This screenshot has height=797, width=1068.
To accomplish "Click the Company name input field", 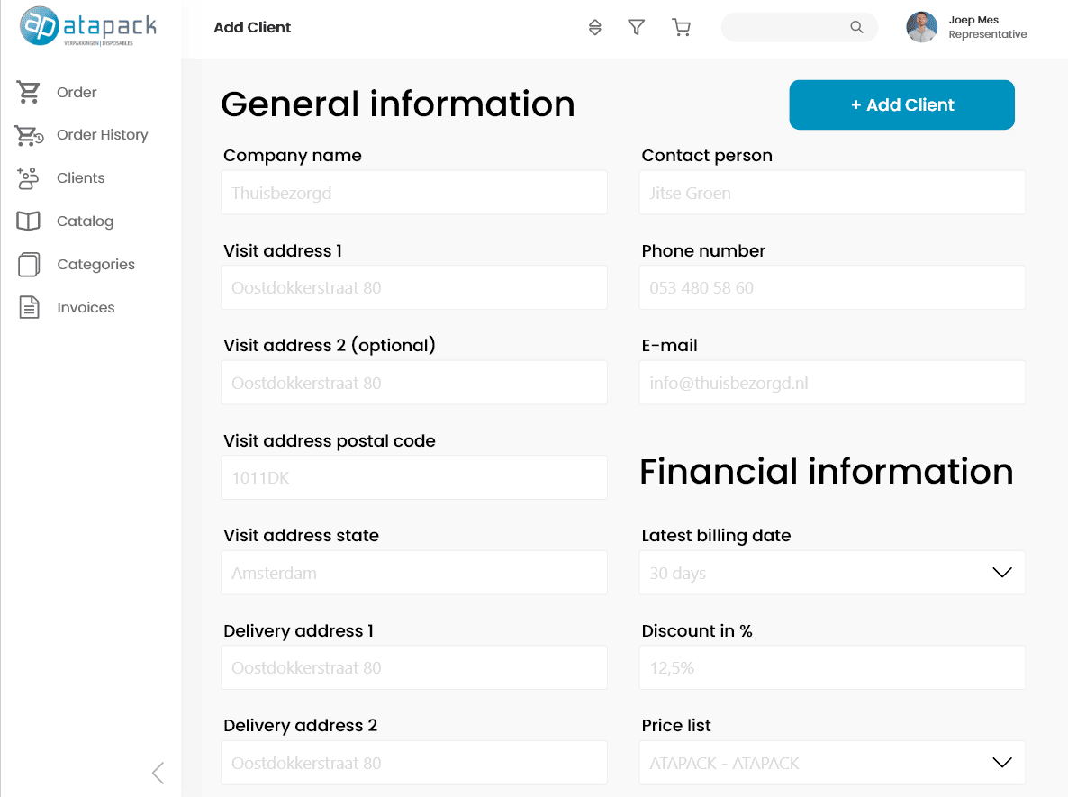I will 414,193.
